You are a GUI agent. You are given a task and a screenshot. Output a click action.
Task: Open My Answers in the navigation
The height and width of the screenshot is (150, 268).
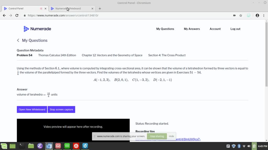pyautogui.click(x=192, y=29)
